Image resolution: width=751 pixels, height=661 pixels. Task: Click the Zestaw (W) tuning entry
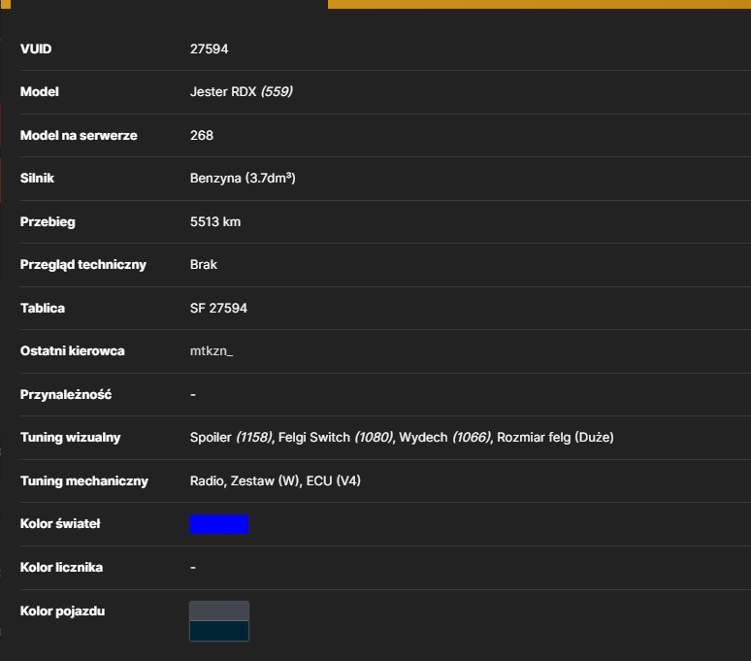pos(265,480)
